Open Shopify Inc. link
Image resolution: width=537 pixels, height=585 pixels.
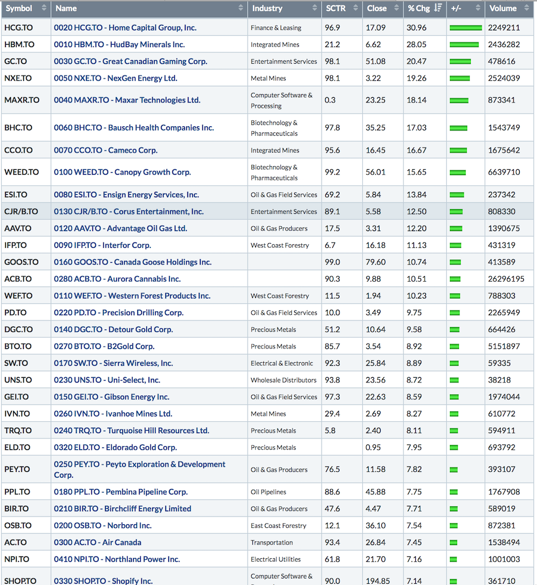tap(103, 580)
